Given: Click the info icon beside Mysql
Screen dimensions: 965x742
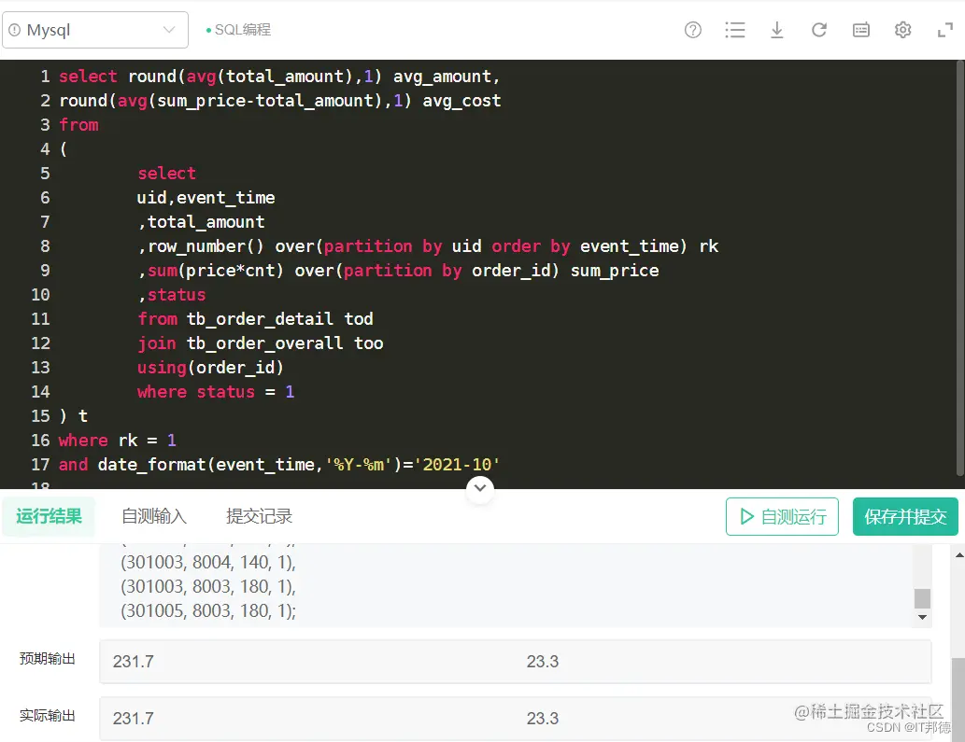Looking at the screenshot, I should click(x=15, y=30).
